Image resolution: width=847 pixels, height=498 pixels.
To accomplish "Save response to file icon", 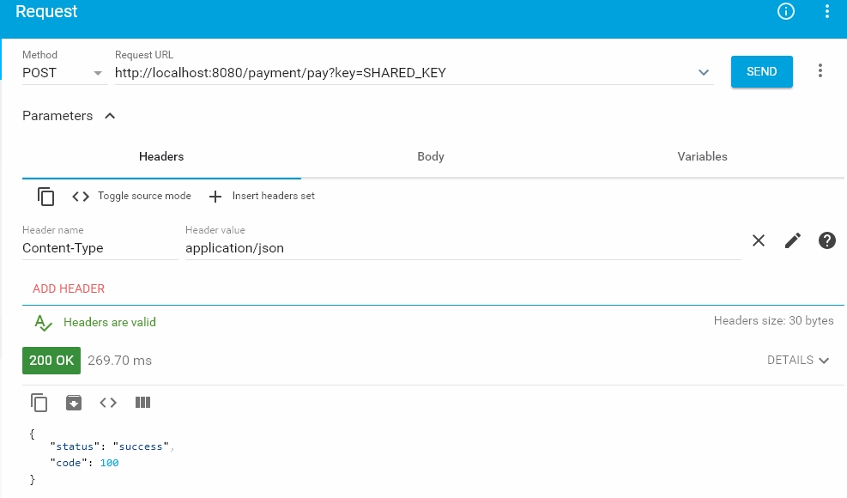I will (74, 403).
